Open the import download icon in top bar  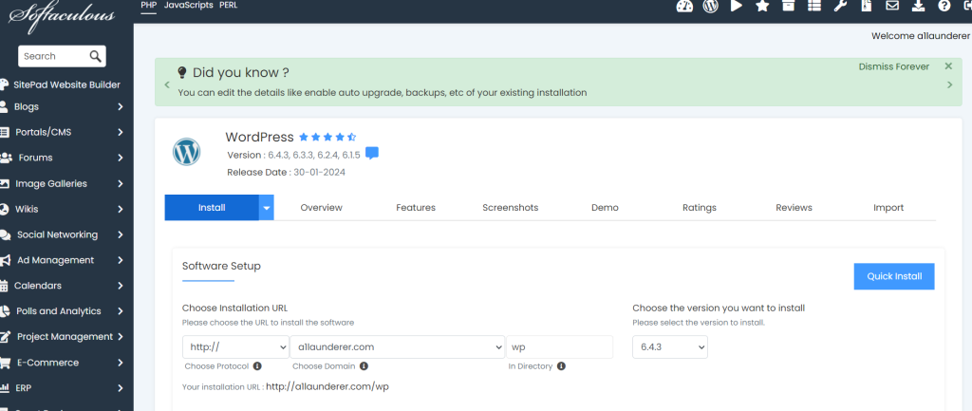(919, 7)
